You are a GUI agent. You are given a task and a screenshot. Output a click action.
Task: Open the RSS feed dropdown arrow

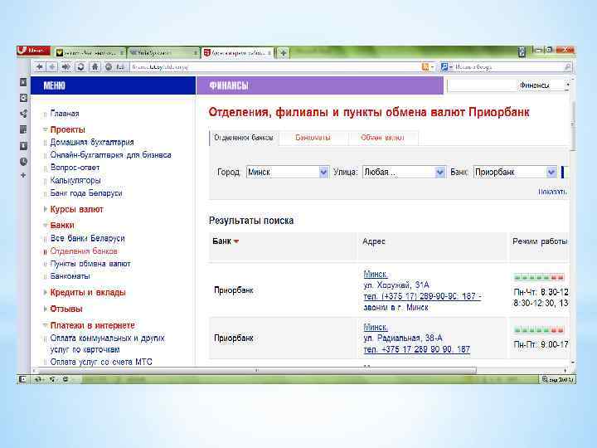(432, 67)
